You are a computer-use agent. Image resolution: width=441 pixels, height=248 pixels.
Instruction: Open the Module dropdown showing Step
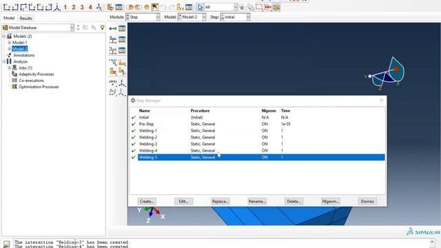pos(143,17)
